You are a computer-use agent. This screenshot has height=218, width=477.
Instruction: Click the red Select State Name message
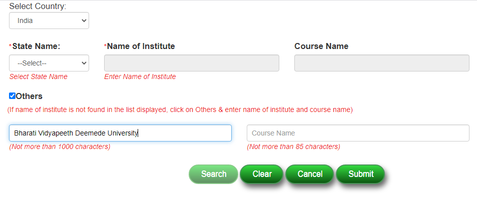39,76
